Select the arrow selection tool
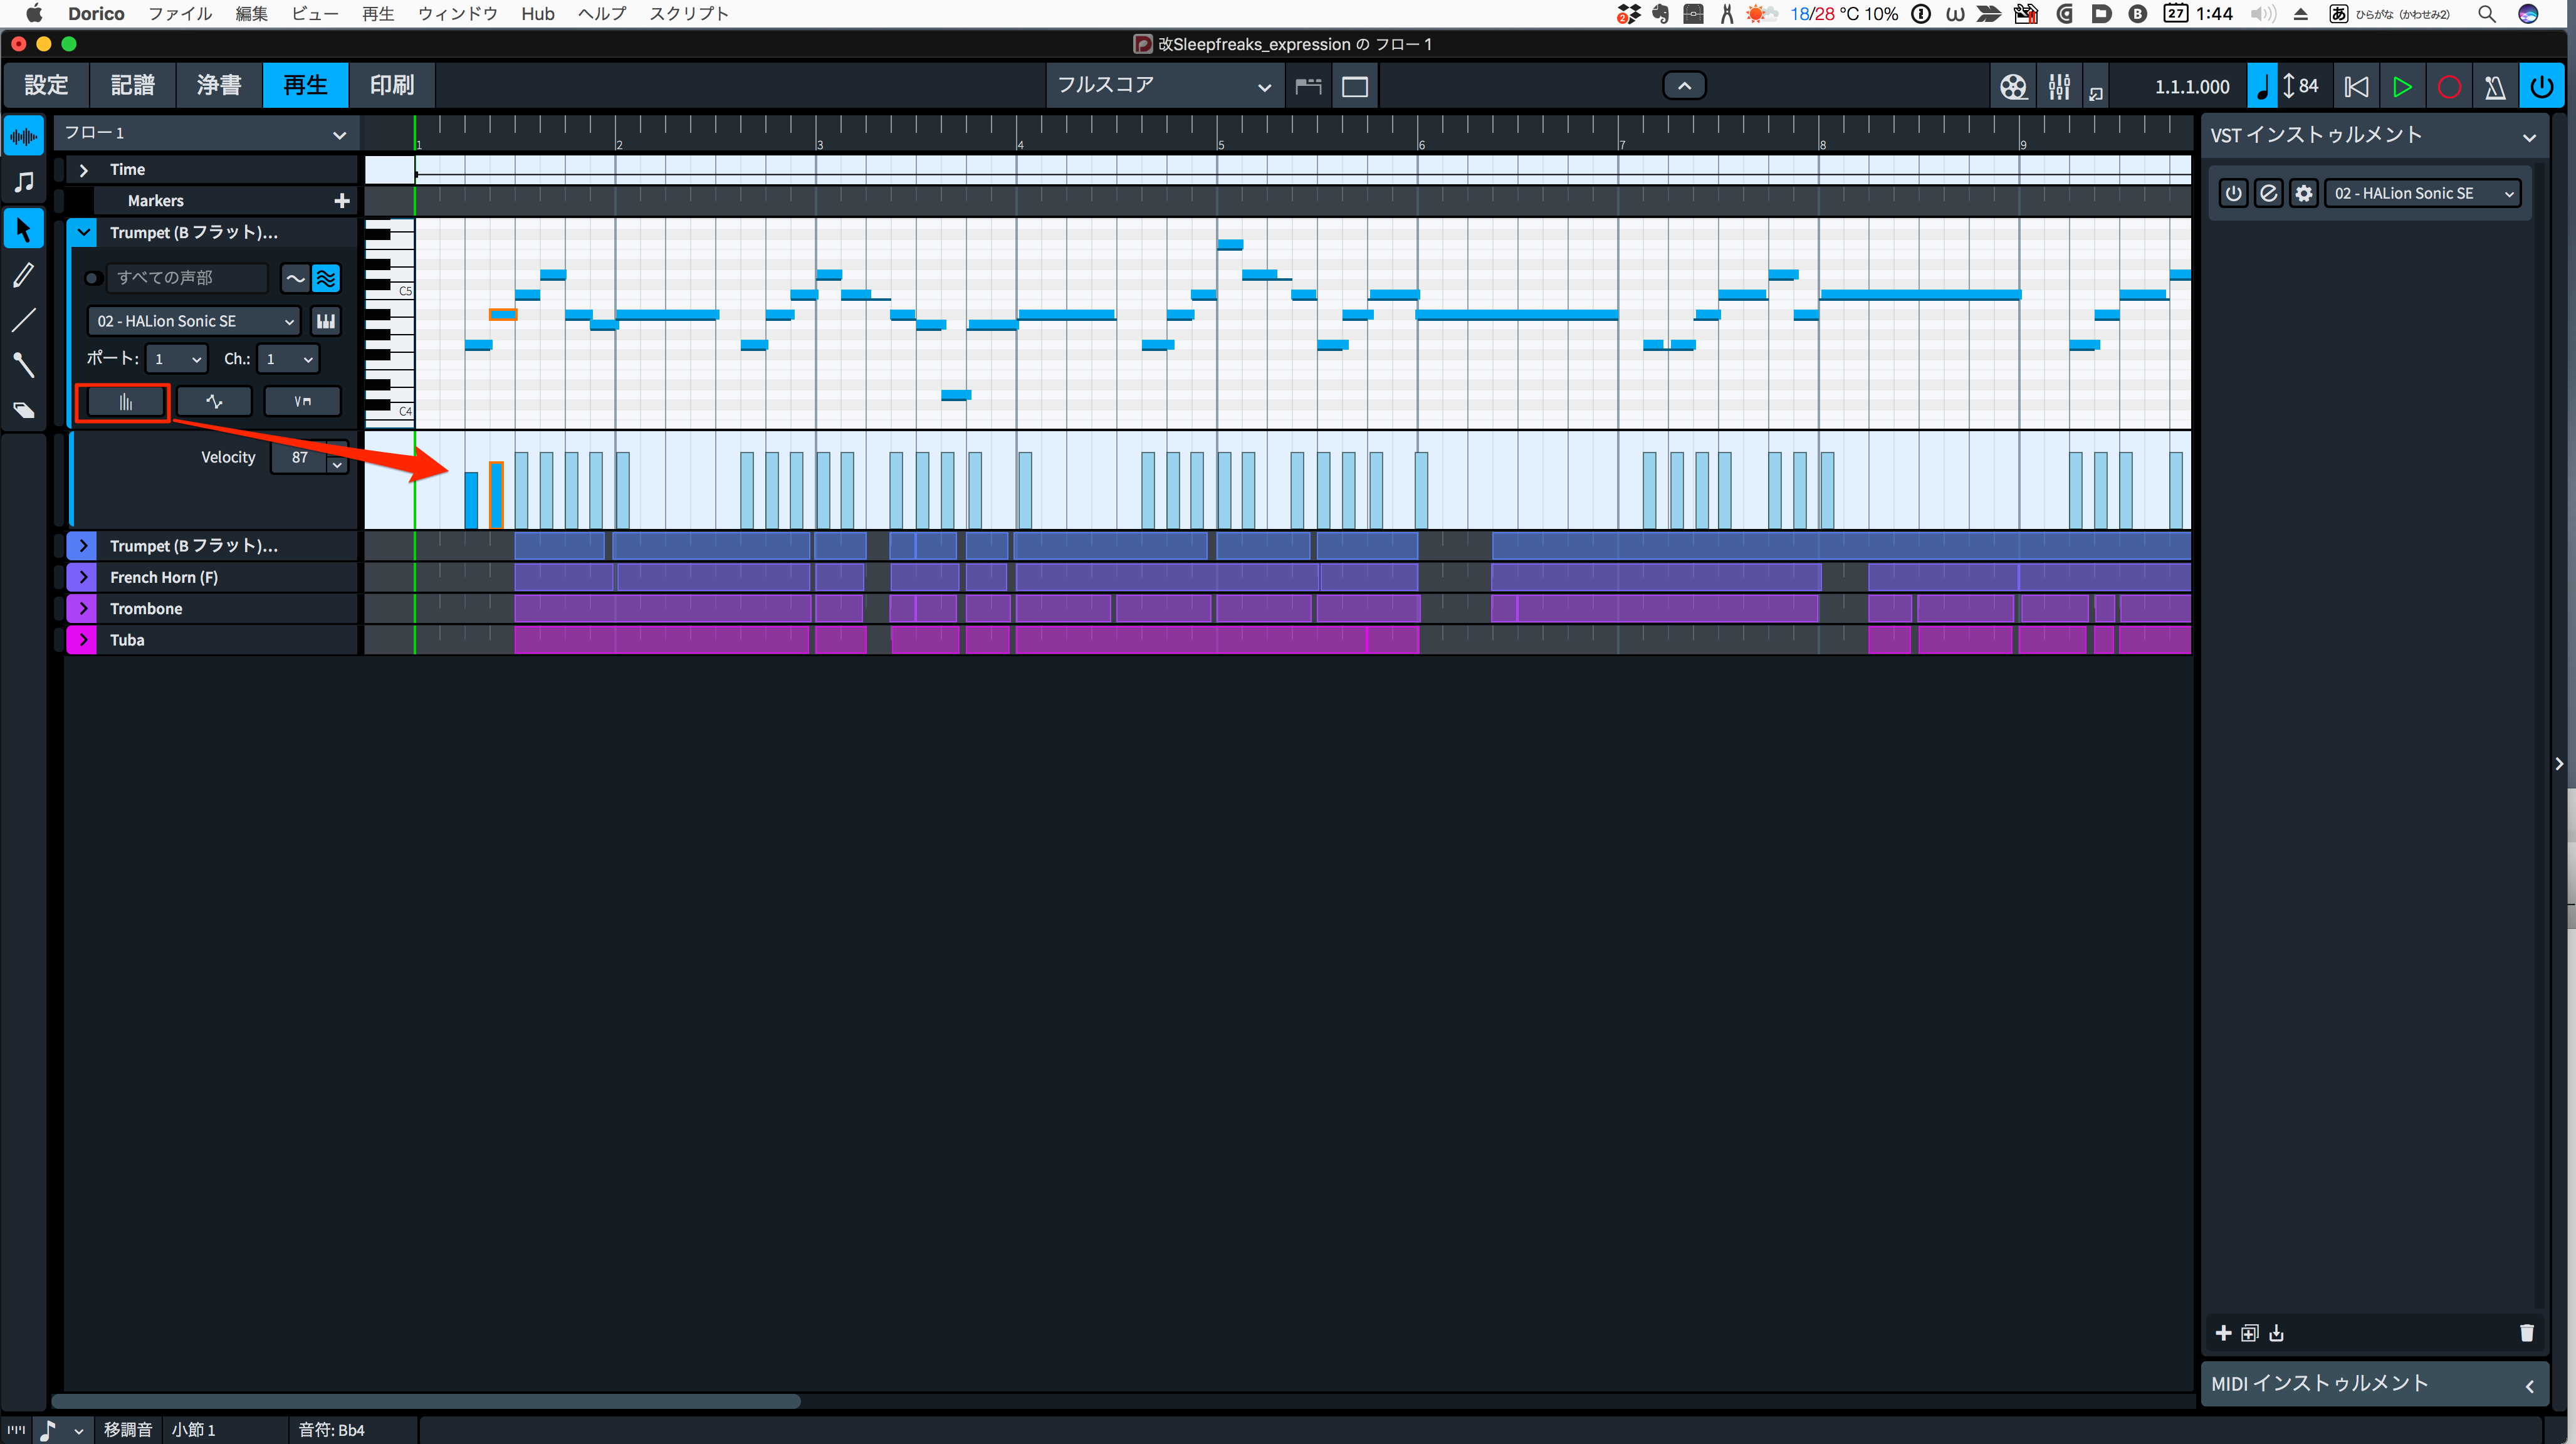Image resolution: width=2576 pixels, height=1444 pixels. pyautogui.click(x=24, y=229)
